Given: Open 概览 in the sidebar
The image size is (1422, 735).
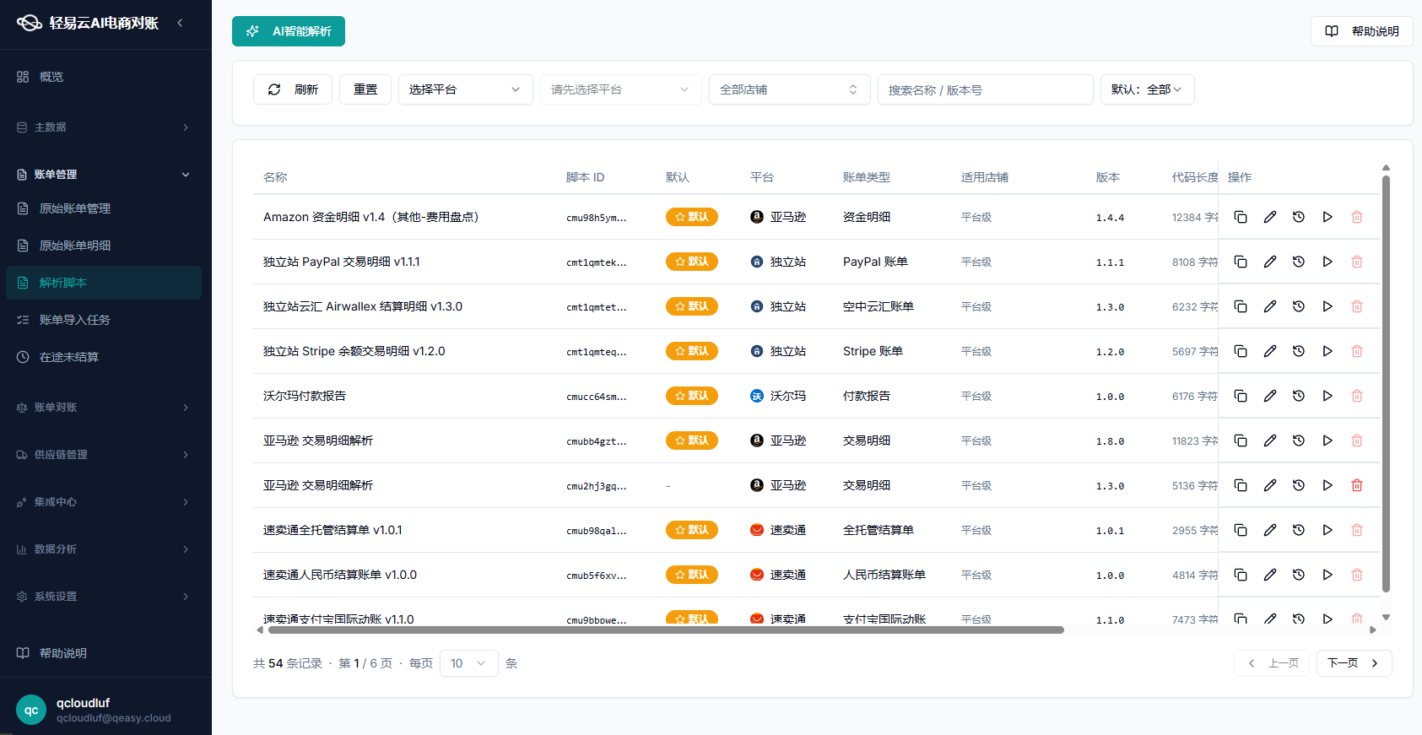Looking at the screenshot, I should coord(104,77).
